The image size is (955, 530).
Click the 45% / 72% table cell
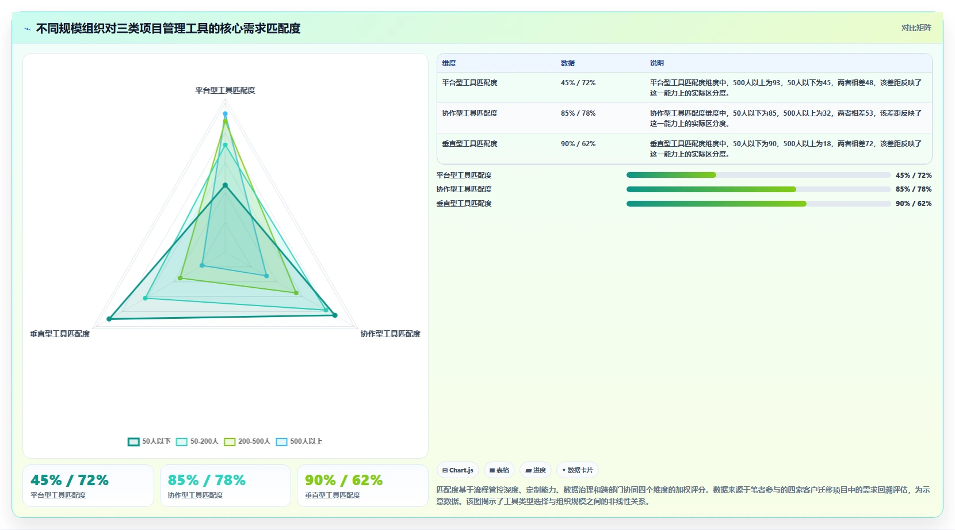point(578,83)
